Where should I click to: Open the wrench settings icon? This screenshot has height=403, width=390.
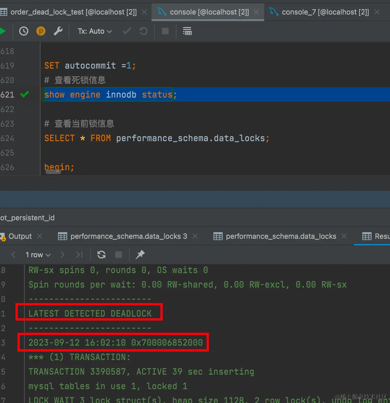click(58, 31)
